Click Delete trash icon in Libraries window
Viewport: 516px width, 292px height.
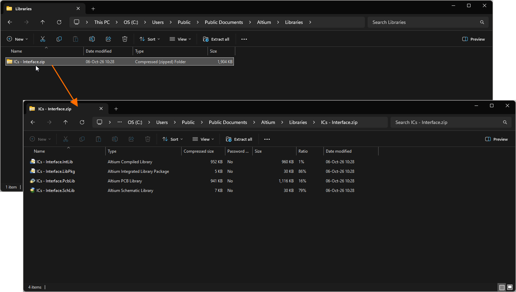coord(125,39)
